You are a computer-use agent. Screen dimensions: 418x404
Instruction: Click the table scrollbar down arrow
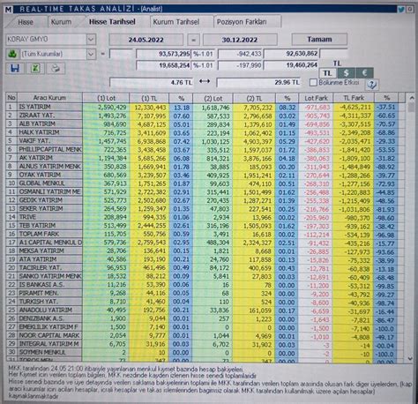coord(411,358)
